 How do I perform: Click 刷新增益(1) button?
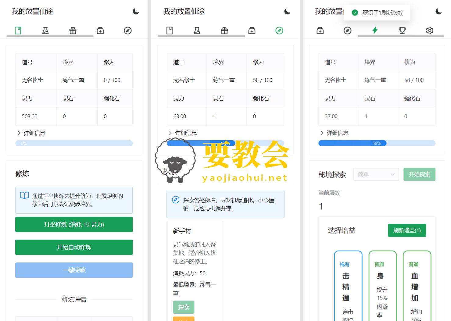(407, 230)
